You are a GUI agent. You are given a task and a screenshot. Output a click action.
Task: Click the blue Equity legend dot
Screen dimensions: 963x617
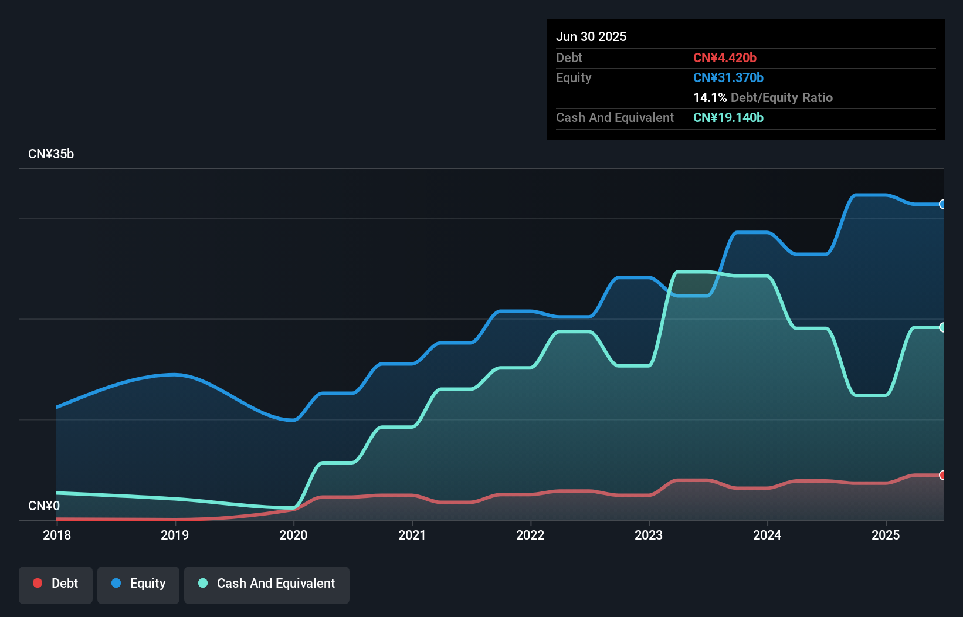tap(117, 583)
